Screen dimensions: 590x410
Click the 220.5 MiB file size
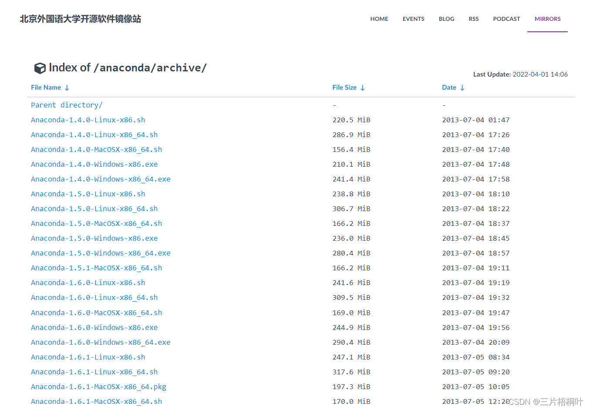click(x=351, y=120)
